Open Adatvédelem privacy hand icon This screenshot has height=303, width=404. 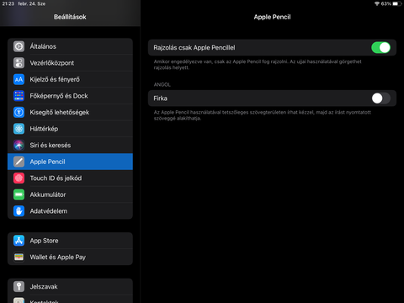coord(19,211)
